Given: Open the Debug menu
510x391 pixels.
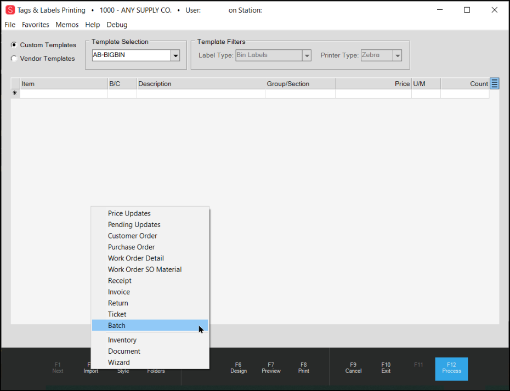Looking at the screenshot, I should (x=117, y=25).
